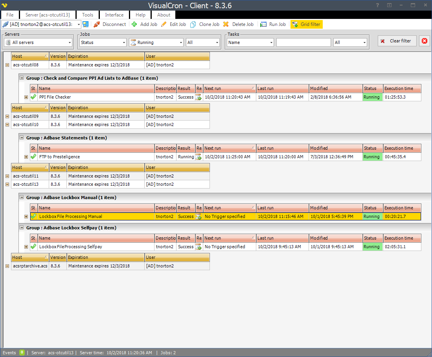The height and width of the screenshot is (357, 432).
Task: Open the Interface menu tab
Action: click(114, 15)
